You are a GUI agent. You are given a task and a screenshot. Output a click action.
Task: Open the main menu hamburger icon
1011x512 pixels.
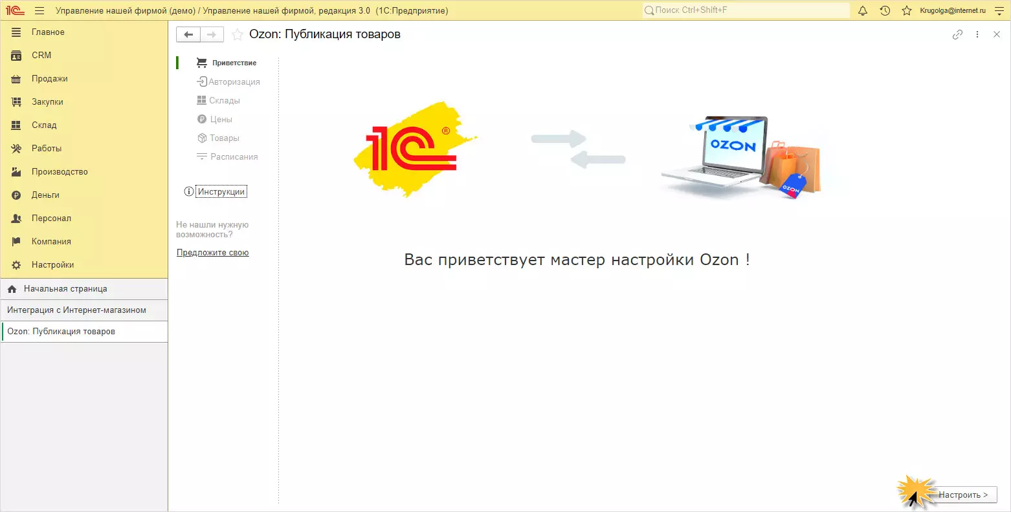[39, 10]
